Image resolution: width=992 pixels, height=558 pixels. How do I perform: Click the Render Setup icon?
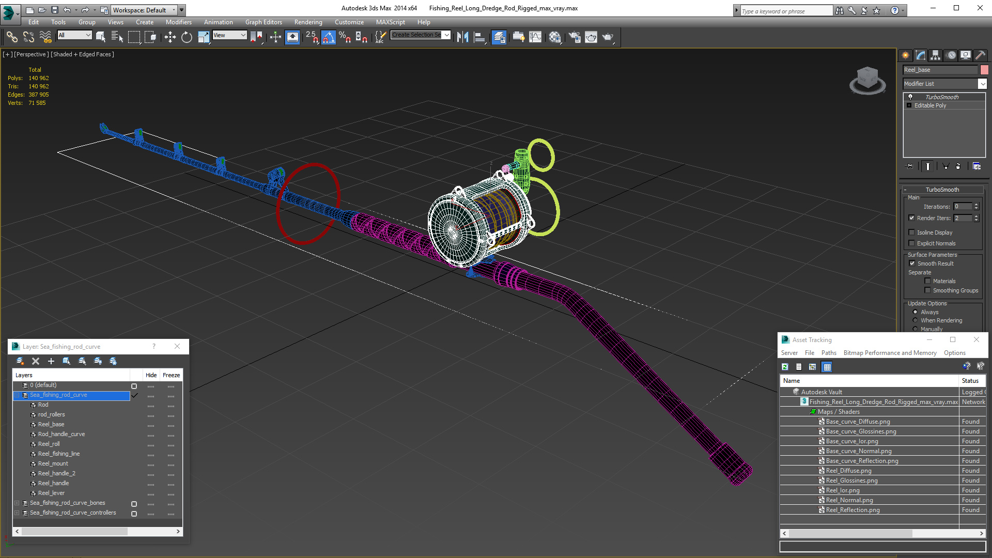click(x=575, y=37)
